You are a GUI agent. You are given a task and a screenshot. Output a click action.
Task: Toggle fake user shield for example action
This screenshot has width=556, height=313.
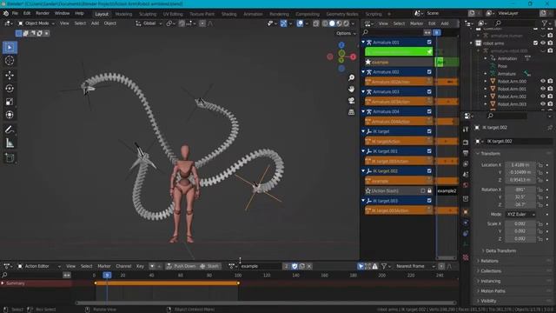tap(295, 266)
